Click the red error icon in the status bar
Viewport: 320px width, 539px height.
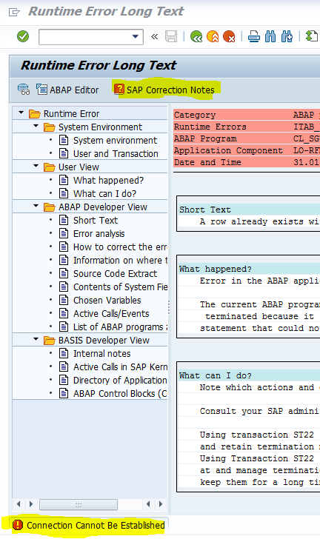pos(18,525)
